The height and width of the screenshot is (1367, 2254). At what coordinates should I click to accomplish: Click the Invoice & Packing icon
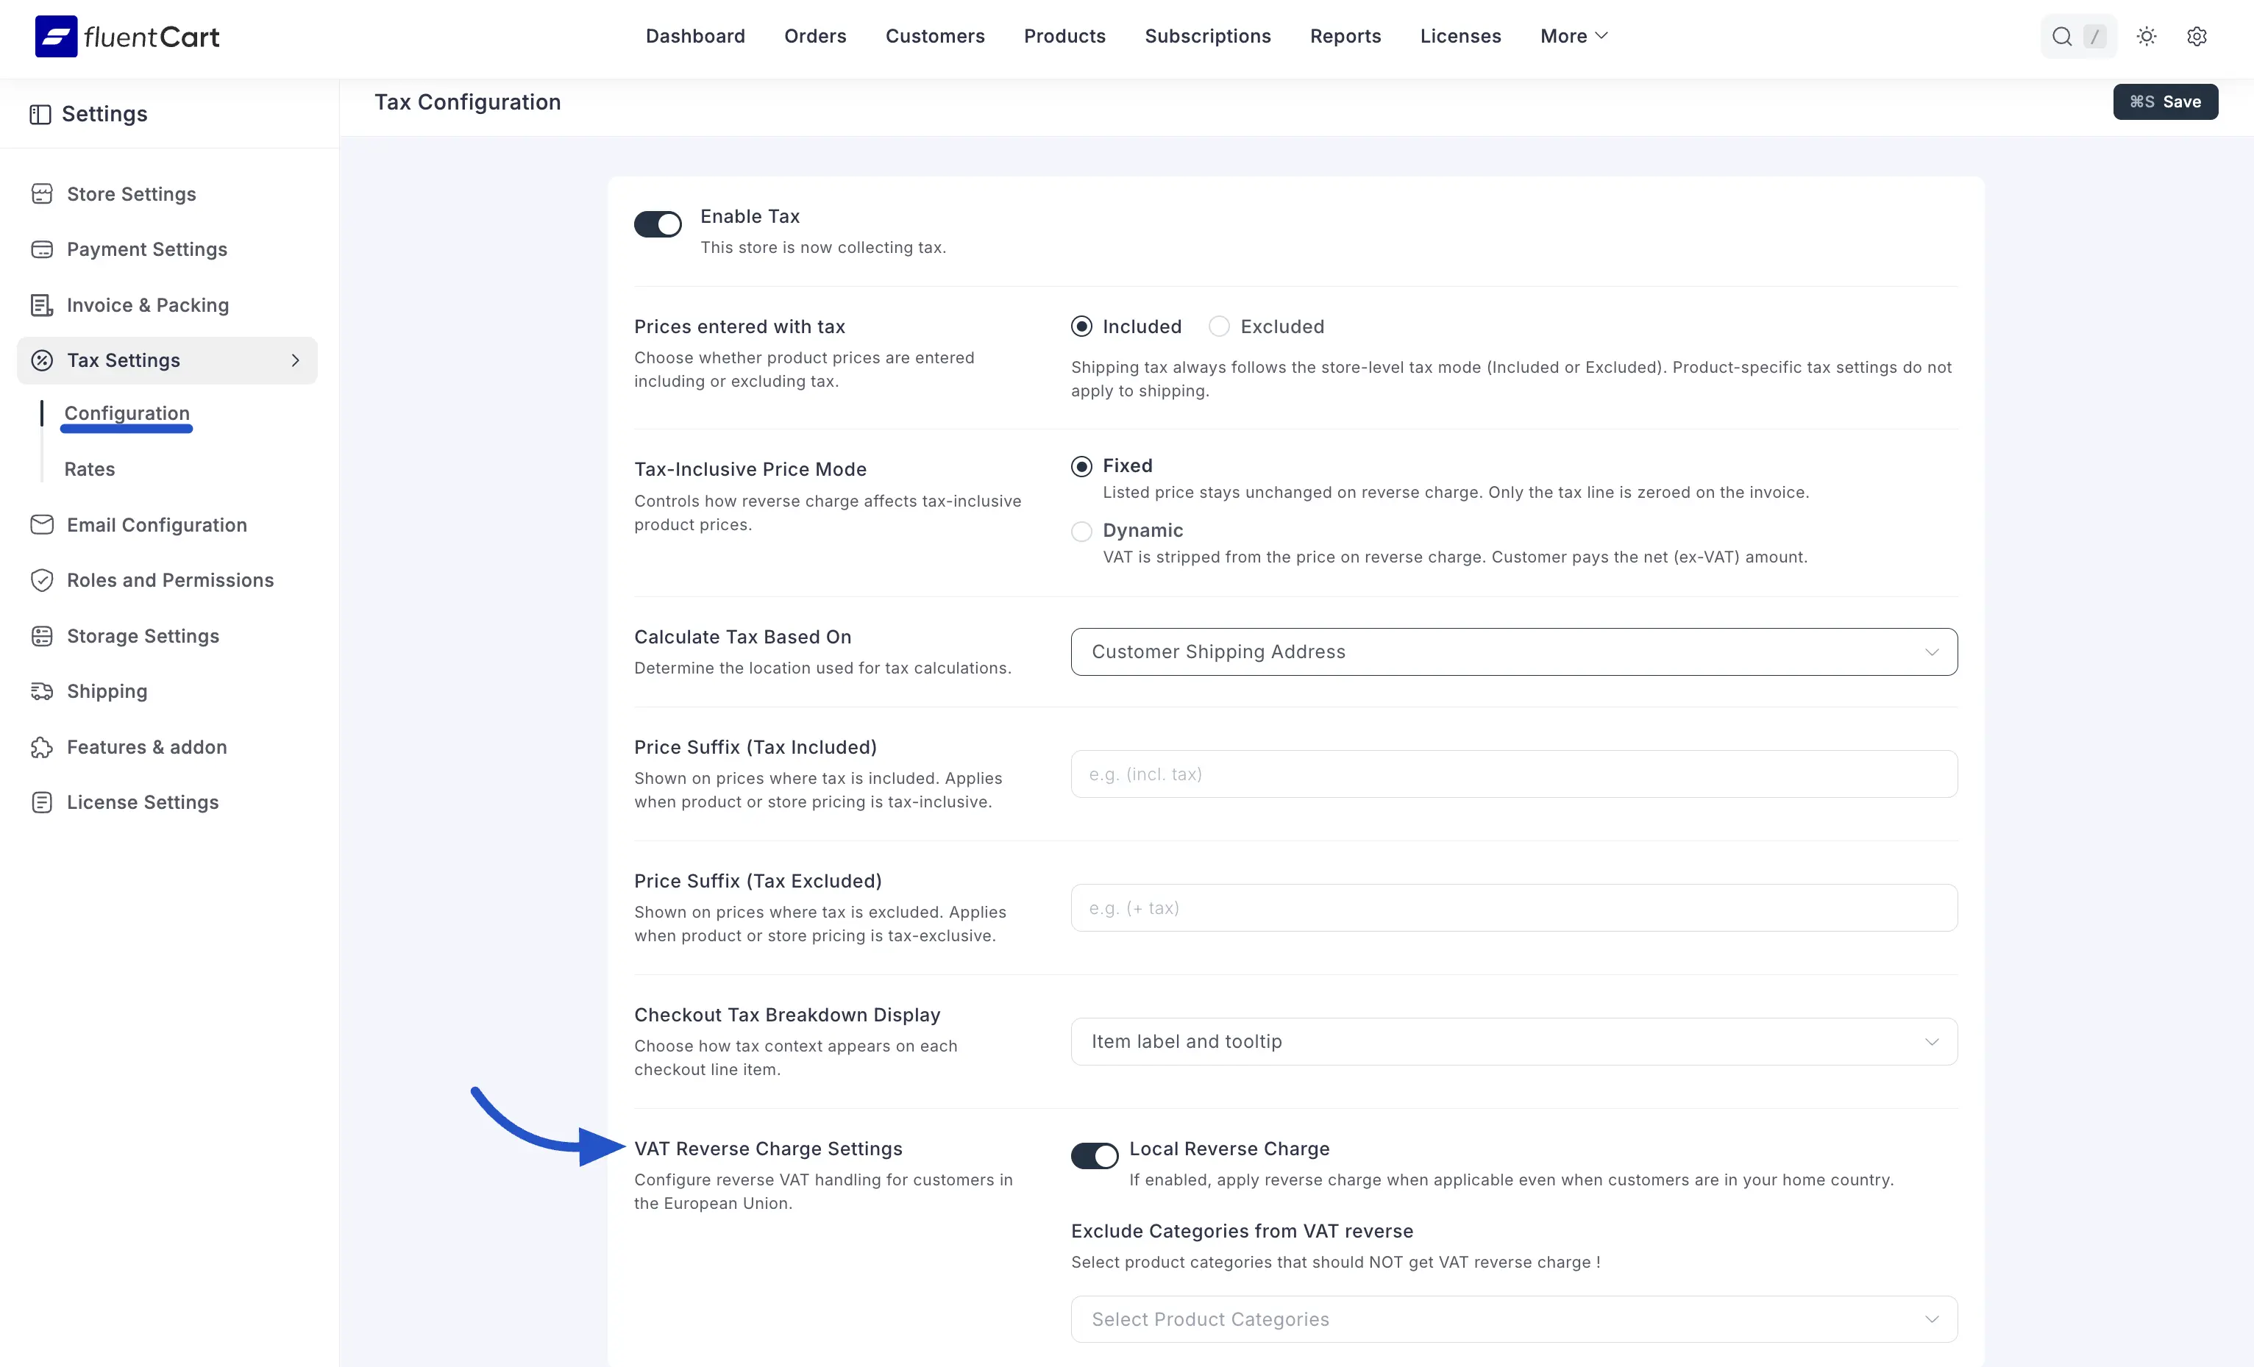point(42,305)
